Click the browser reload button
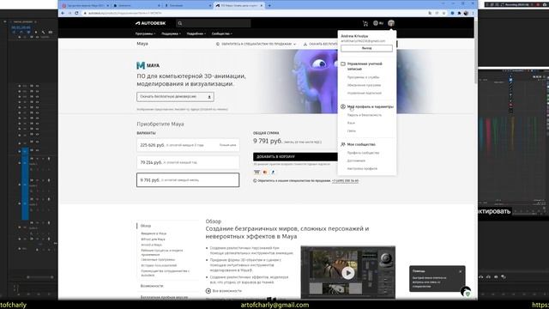This screenshot has width=549, height=309. point(76,13)
